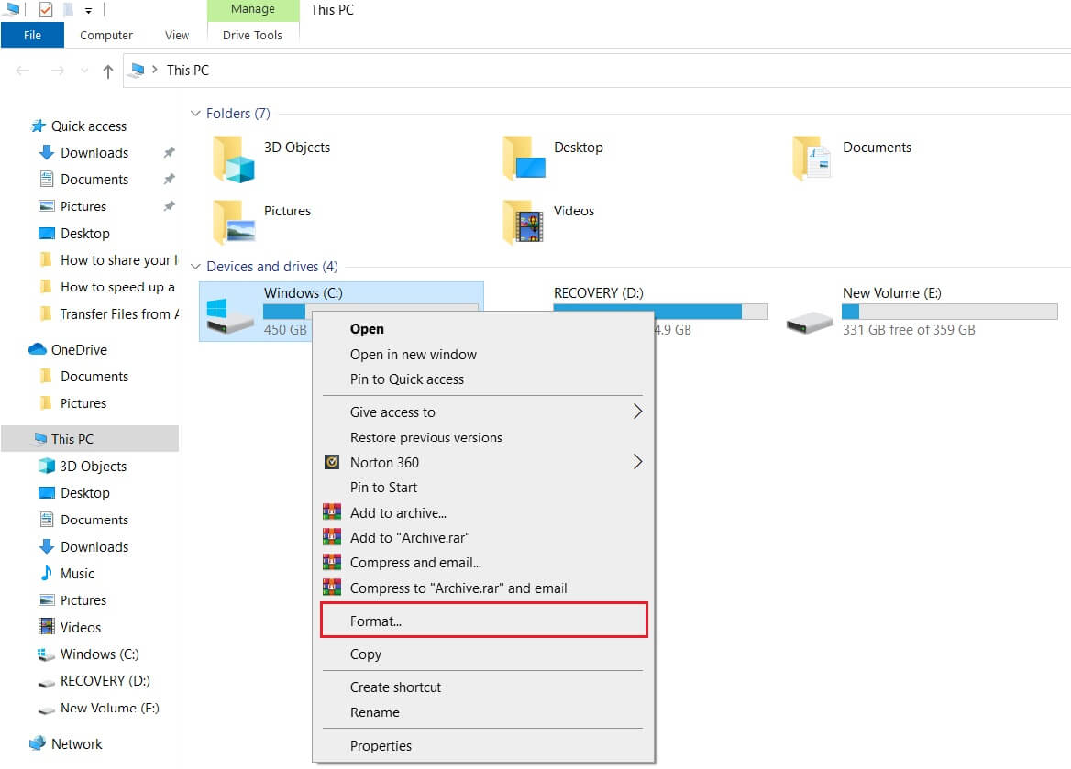Image resolution: width=1071 pixels, height=769 pixels.
Task: Click WinRAR icon beside Compress and email...
Action: click(x=332, y=563)
